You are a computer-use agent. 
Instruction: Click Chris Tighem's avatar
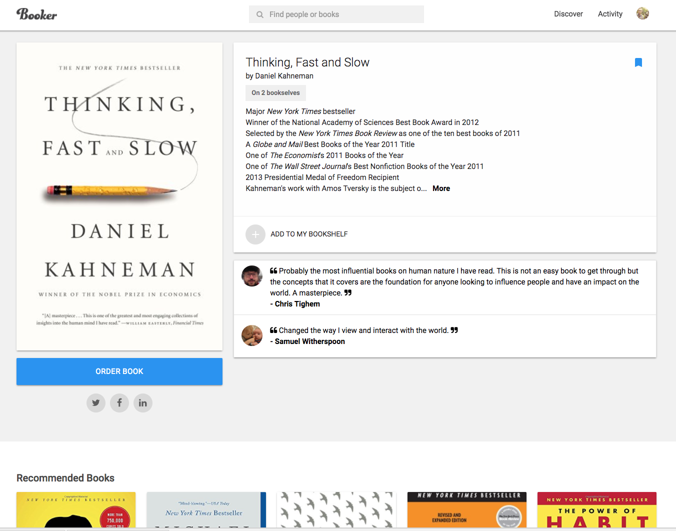252,276
